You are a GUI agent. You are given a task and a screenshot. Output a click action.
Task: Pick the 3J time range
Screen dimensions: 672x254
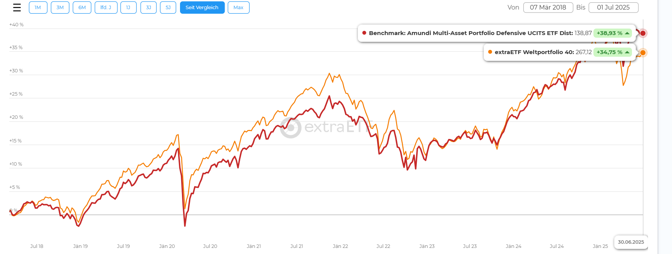148,8
